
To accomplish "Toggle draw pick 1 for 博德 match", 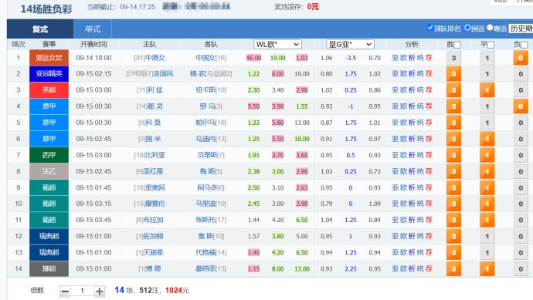I will click(487, 269).
